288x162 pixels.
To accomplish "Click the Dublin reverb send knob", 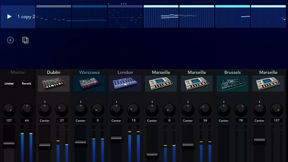I will point(62,110).
